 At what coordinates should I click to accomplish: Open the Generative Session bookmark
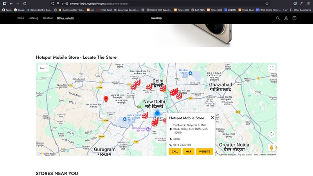(x=126, y=10)
